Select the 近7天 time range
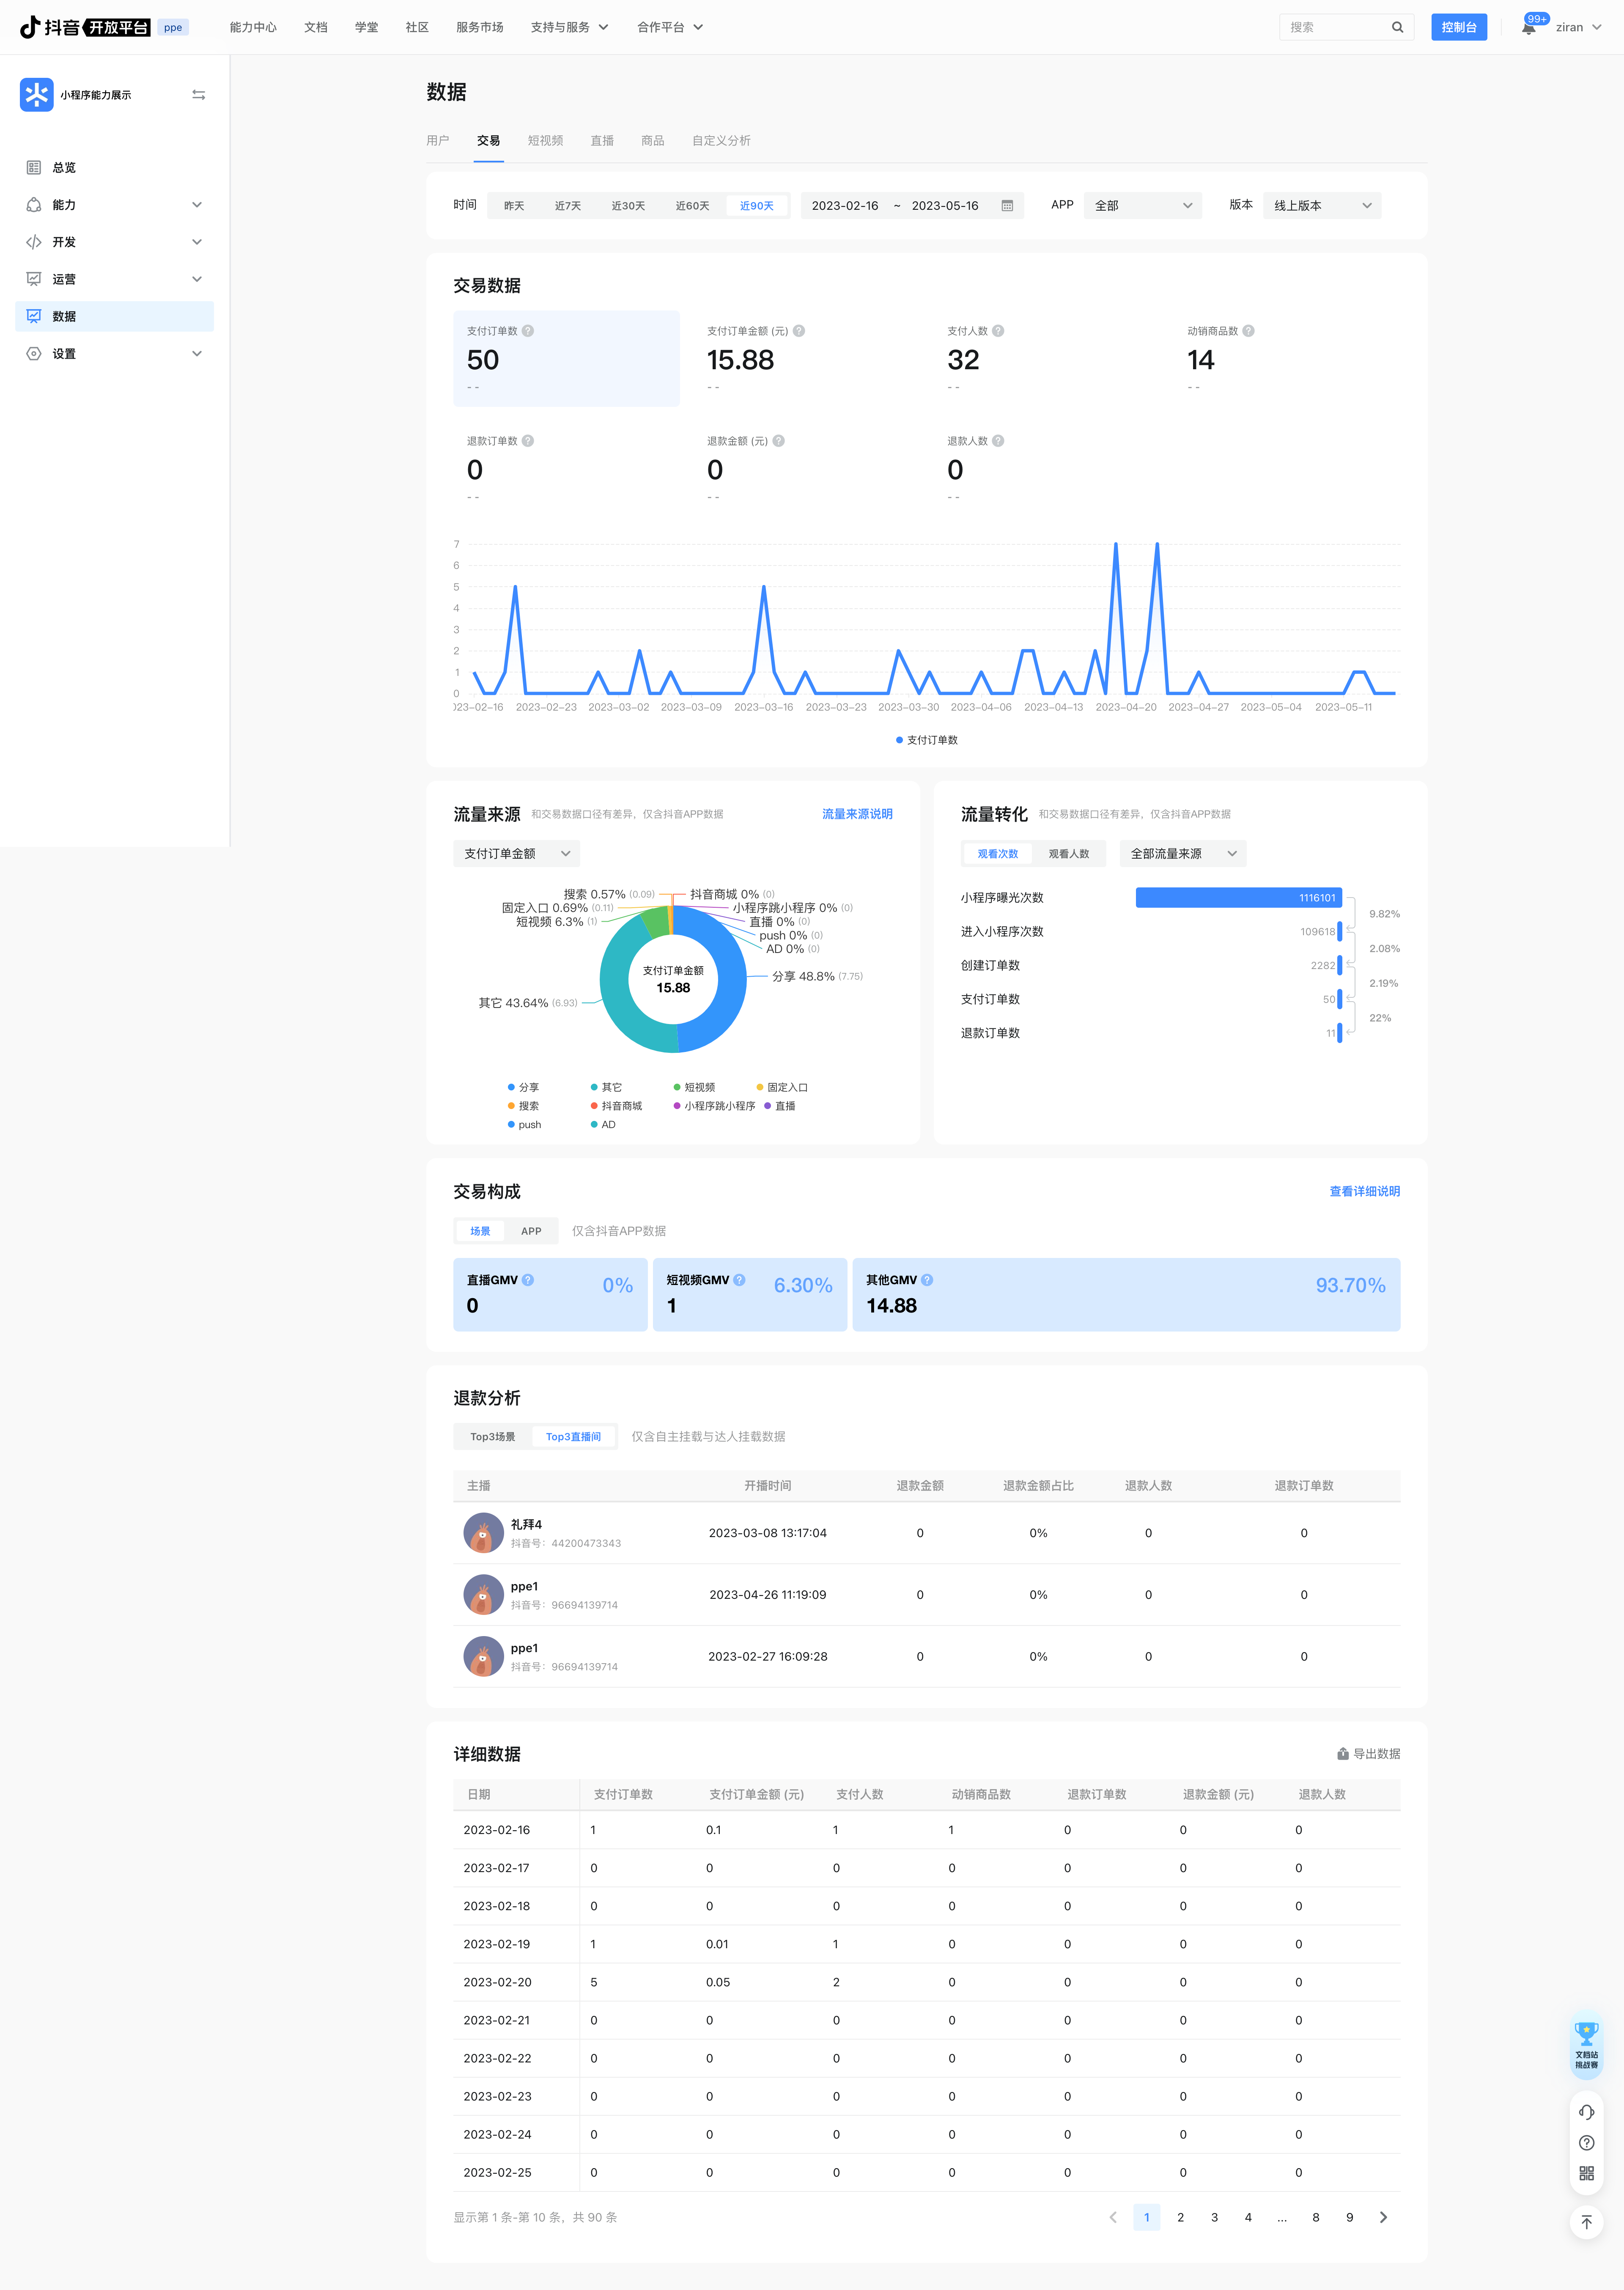 [x=568, y=206]
